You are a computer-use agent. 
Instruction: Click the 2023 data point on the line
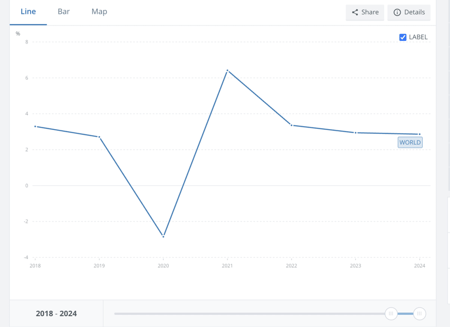(x=355, y=133)
